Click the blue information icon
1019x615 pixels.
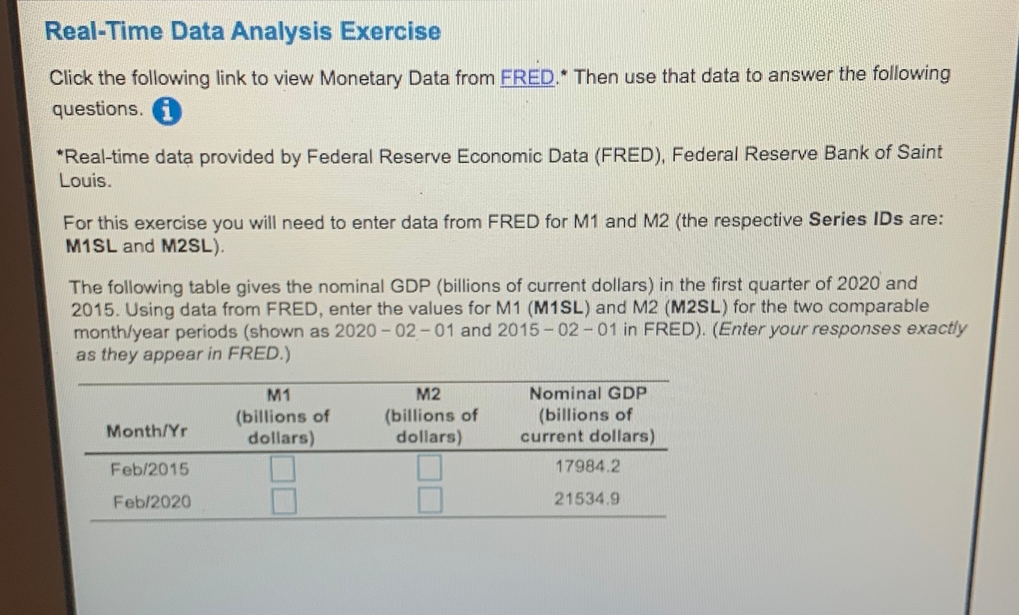click(167, 111)
